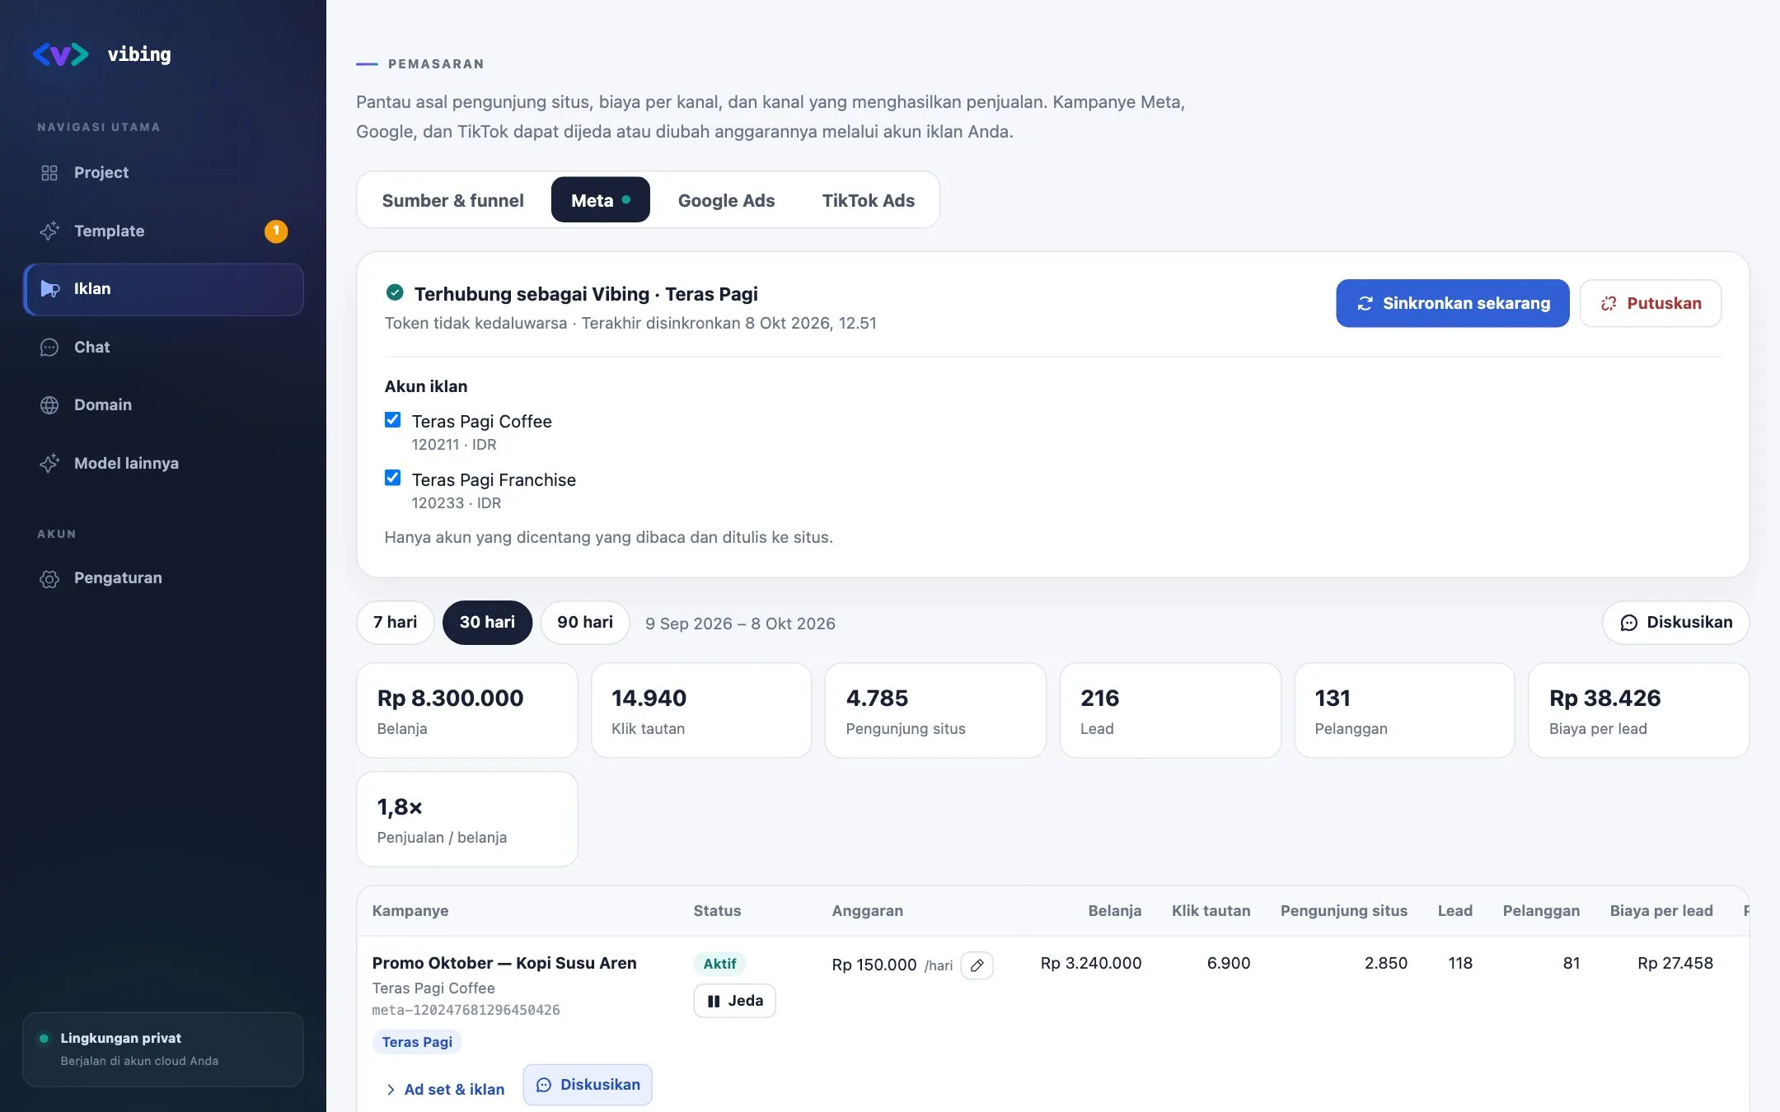The image size is (1780, 1112).
Task: Click the orange Template notification badge
Action: [x=276, y=231]
